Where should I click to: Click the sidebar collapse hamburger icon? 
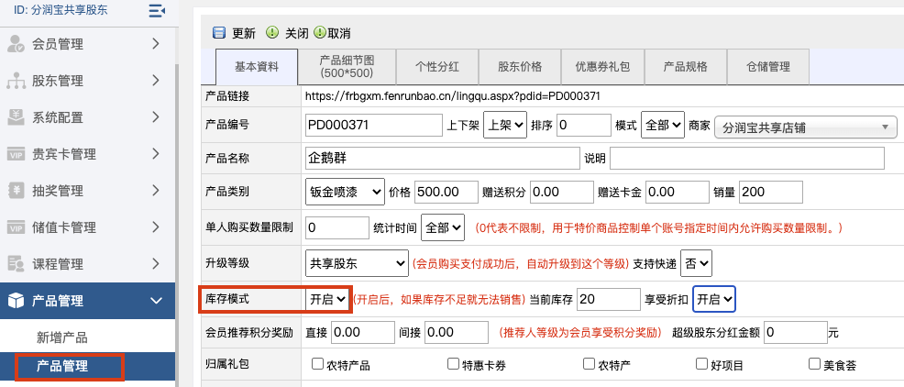pyautogui.click(x=157, y=10)
